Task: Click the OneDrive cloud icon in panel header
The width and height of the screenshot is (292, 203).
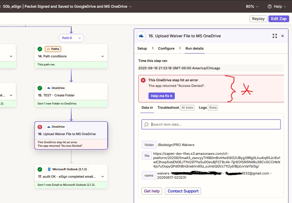Action: [141, 36]
